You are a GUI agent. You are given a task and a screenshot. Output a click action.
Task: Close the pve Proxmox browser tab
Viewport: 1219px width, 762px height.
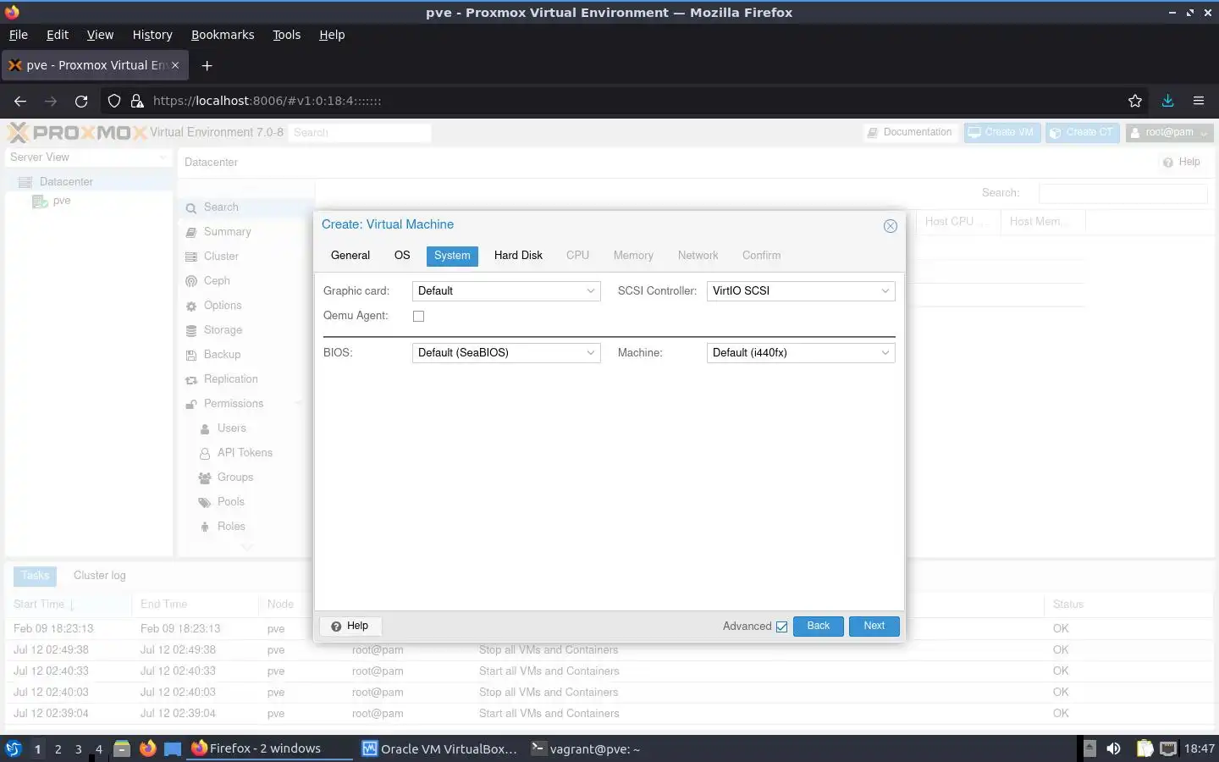point(175,65)
